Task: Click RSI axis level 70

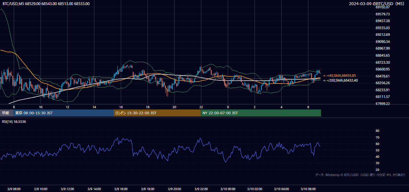Action: pos(377,137)
